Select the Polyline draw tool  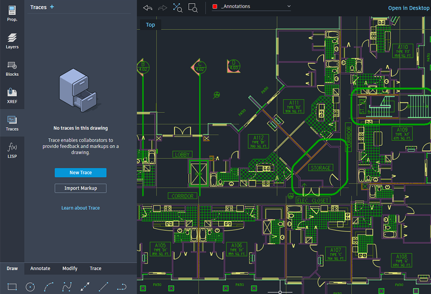pyautogui.click(x=121, y=287)
